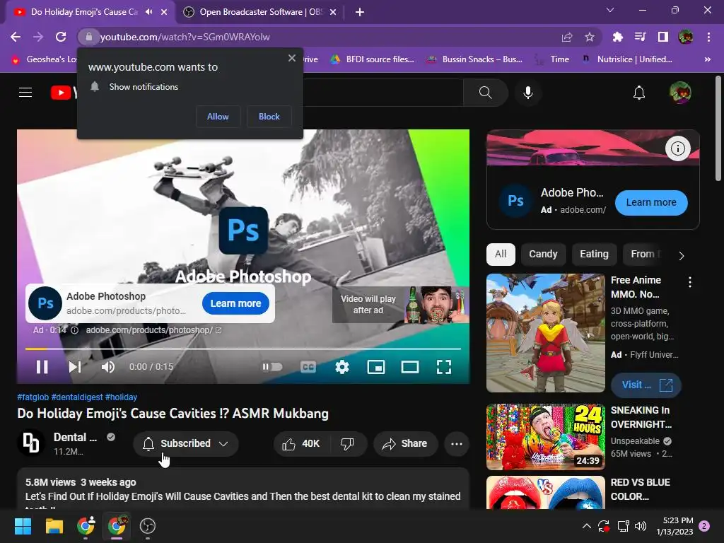Mute the video player volume

107,367
